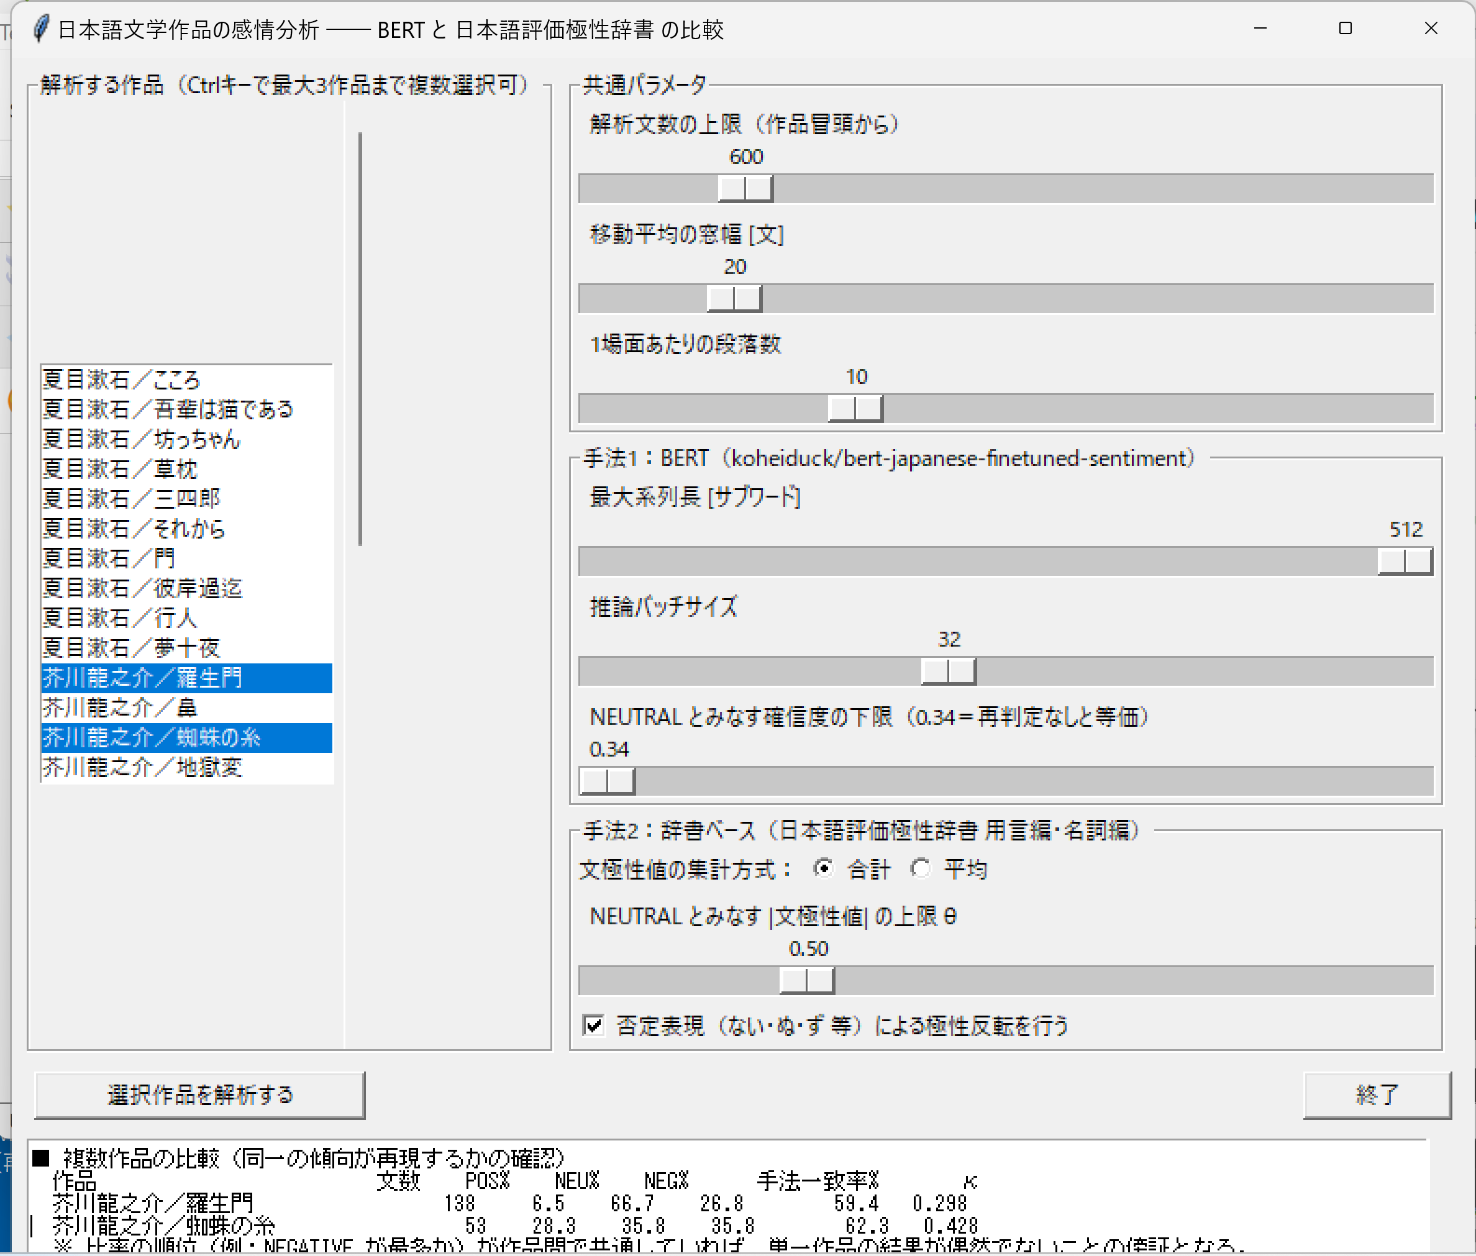Viewport: 1476px width, 1256px height.
Task: Choose 夏目漱石／門 from works list
Action: point(187,559)
